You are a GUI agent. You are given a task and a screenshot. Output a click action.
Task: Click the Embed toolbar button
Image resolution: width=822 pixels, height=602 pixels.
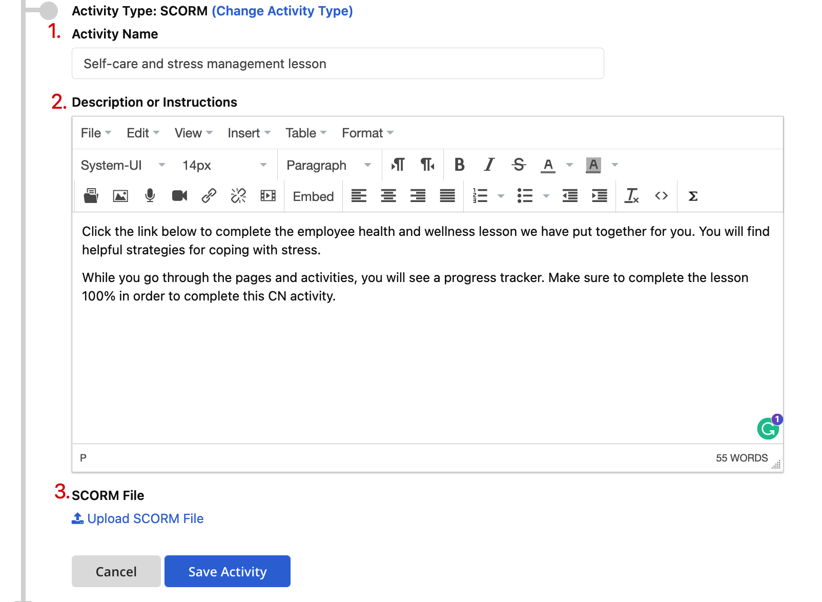313,196
